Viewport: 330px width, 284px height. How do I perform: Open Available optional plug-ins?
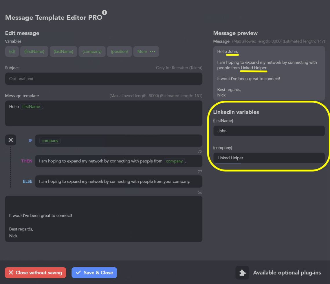[287, 273]
